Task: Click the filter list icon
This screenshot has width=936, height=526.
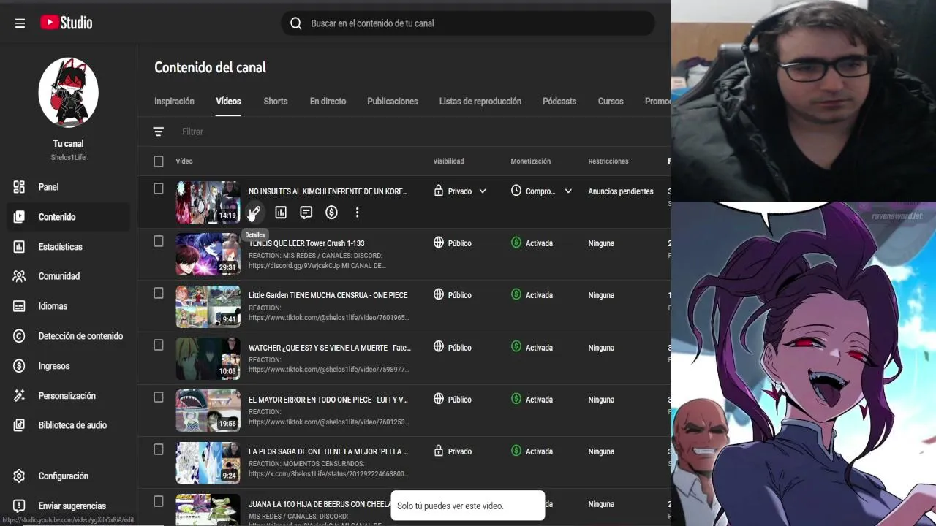Action: click(158, 131)
